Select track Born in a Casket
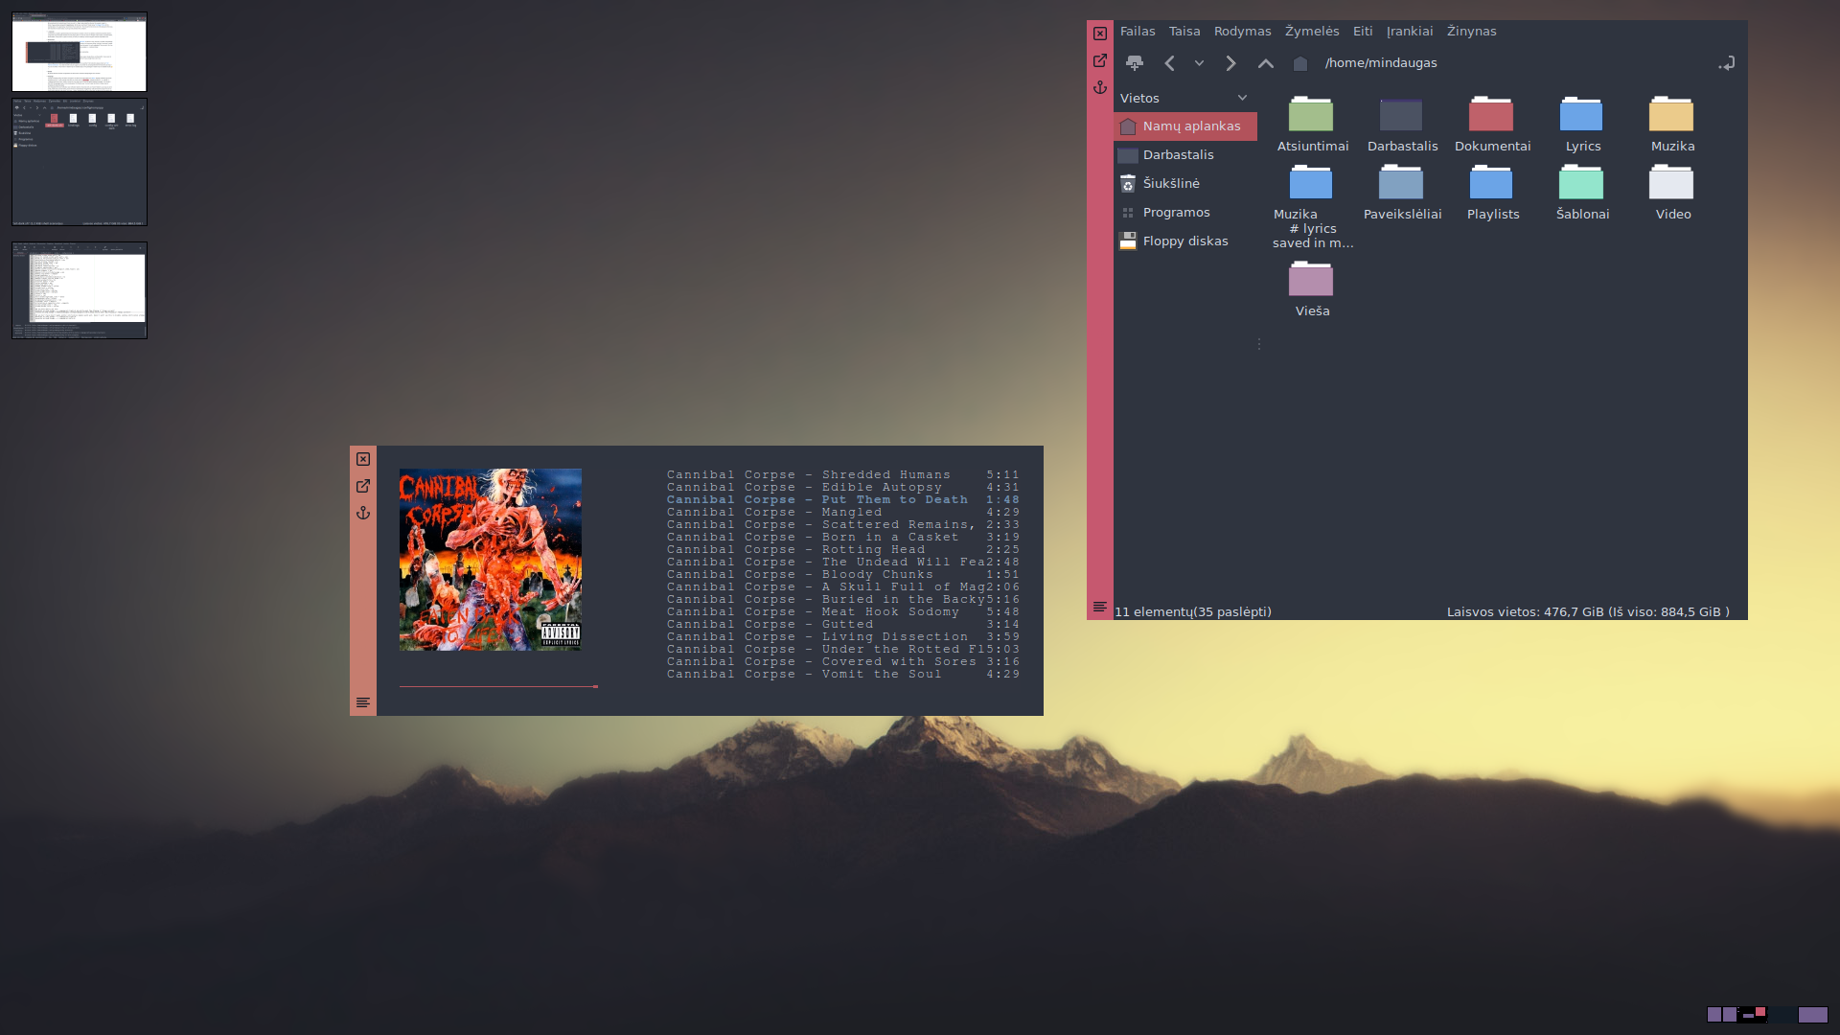 coord(842,538)
